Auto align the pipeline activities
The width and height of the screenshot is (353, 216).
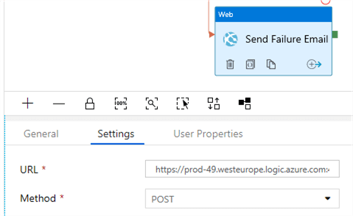[x=213, y=104]
